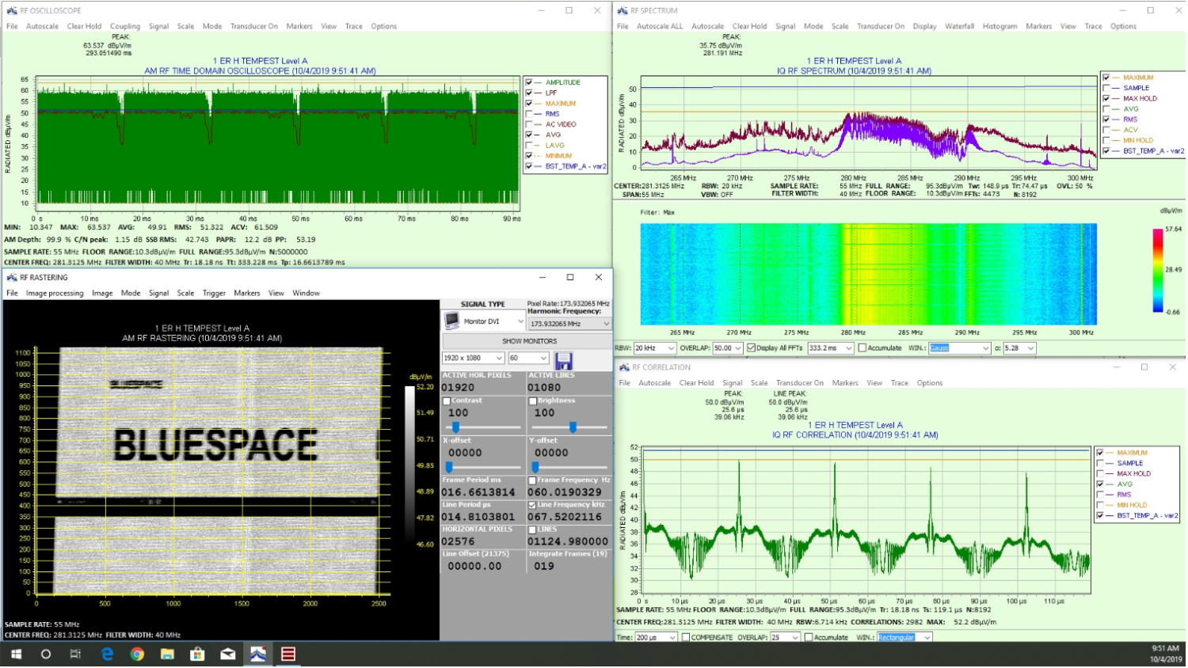Screen dimensions: 1188x668
Task: Click the RF analyzer app taskbar icon
Action: pos(257,655)
